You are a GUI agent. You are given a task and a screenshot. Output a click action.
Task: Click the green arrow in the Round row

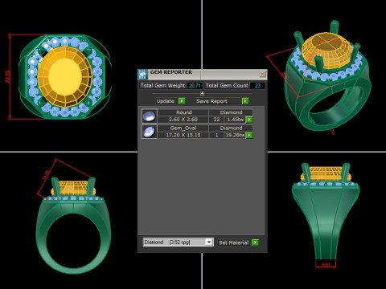click(249, 120)
